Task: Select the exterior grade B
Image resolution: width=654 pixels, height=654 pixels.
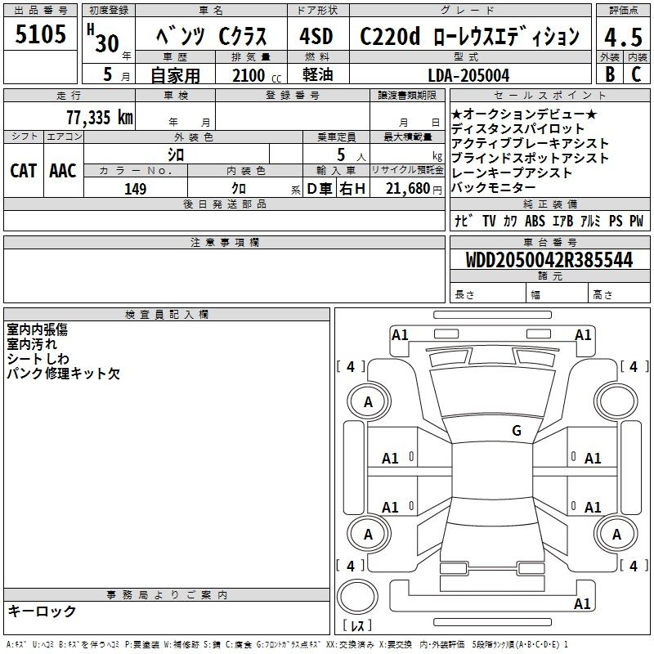Action: click(610, 74)
